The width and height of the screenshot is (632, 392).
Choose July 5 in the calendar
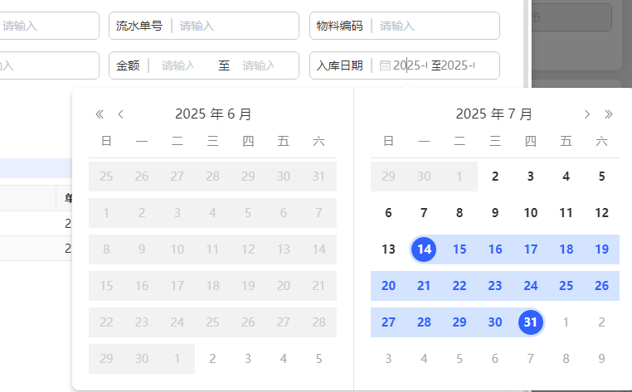tap(601, 177)
